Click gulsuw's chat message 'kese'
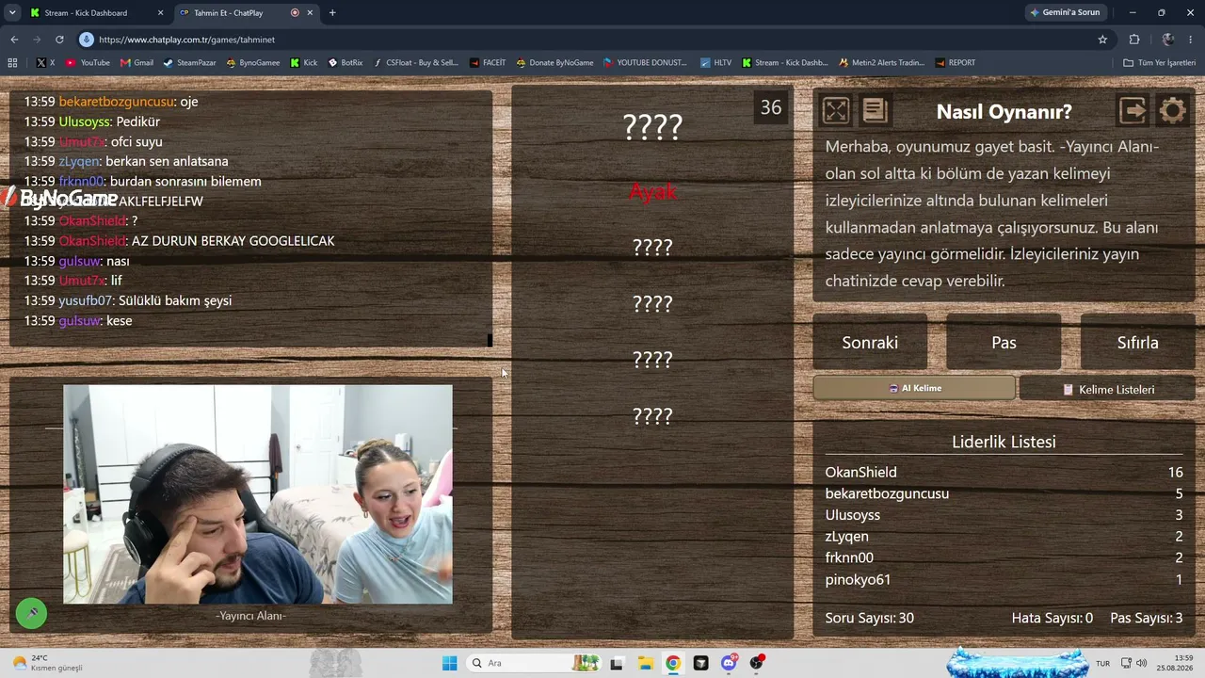This screenshot has width=1205, height=678. coord(120,321)
